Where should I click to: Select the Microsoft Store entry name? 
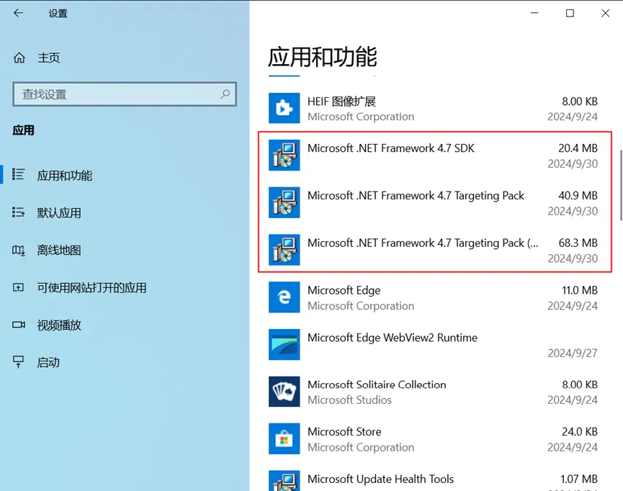(x=344, y=432)
